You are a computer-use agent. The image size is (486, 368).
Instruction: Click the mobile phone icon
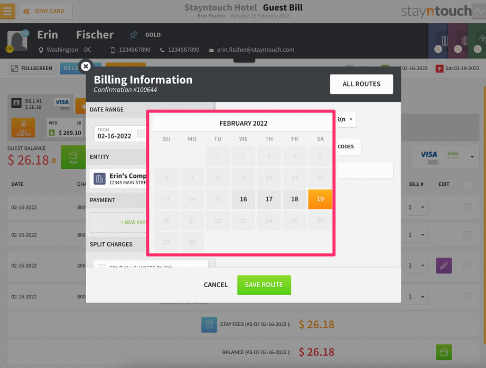click(x=113, y=50)
